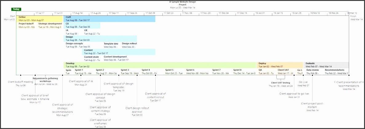
Task: Click the 17 Nov 06 date tick
Action: [187, 13]
